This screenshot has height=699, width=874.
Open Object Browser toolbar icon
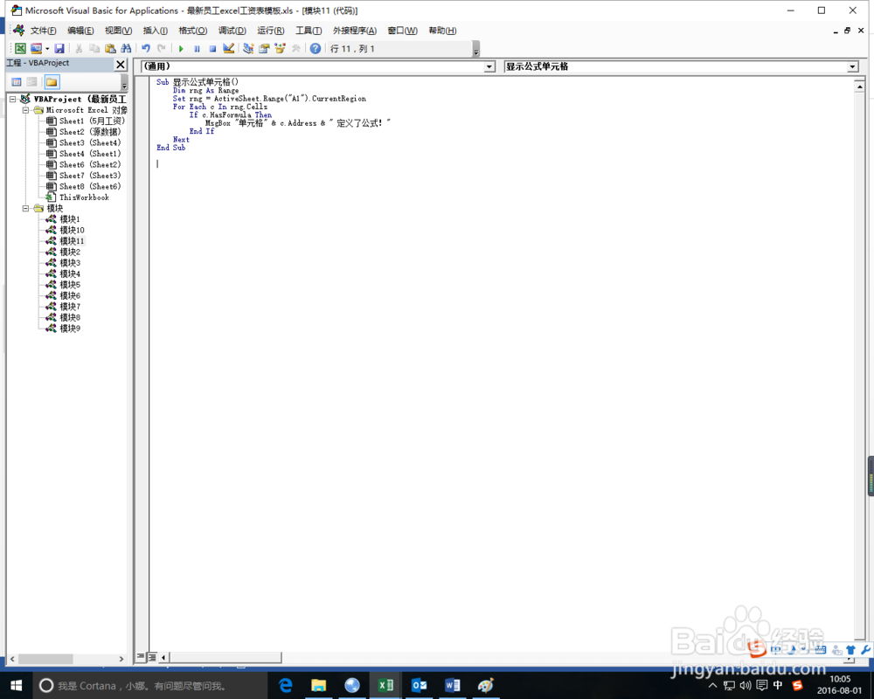tap(280, 49)
